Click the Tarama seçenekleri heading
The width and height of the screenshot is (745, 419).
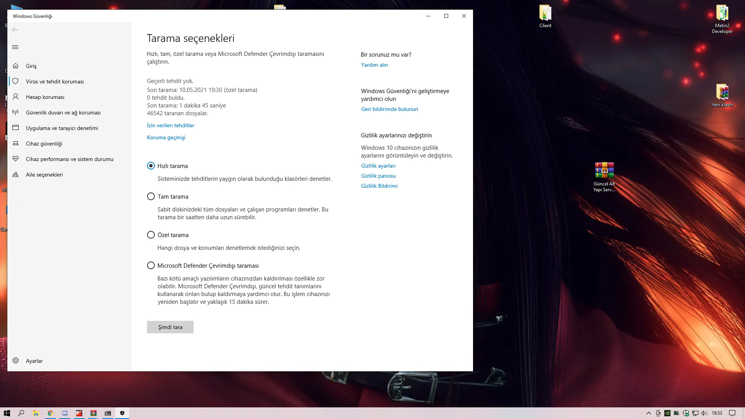point(191,38)
